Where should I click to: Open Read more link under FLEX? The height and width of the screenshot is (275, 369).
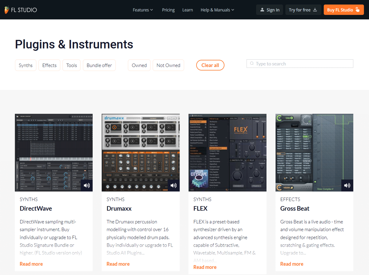(x=205, y=267)
